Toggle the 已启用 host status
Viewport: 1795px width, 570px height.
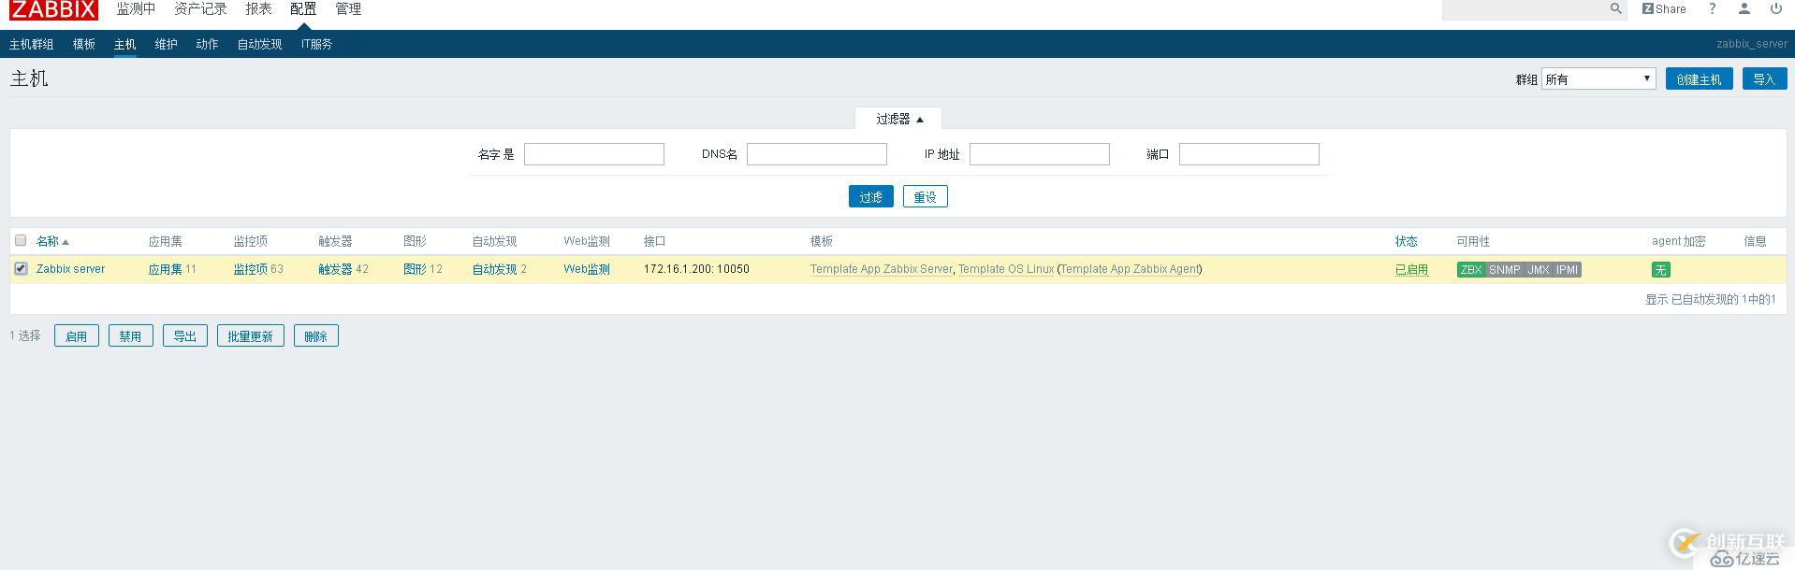[x=1411, y=269]
